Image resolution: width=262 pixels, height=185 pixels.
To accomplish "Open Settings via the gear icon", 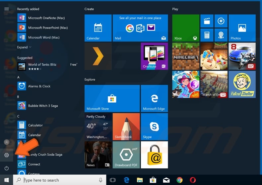I will pyautogui.click(x=6, y=155).
